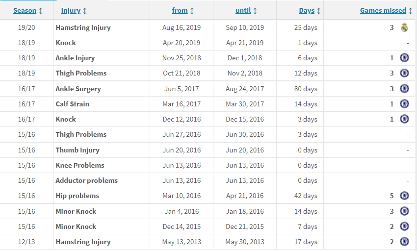Sort table by Injury column
The width and height of the screenshot is (417, 251).
click(71, 11)
